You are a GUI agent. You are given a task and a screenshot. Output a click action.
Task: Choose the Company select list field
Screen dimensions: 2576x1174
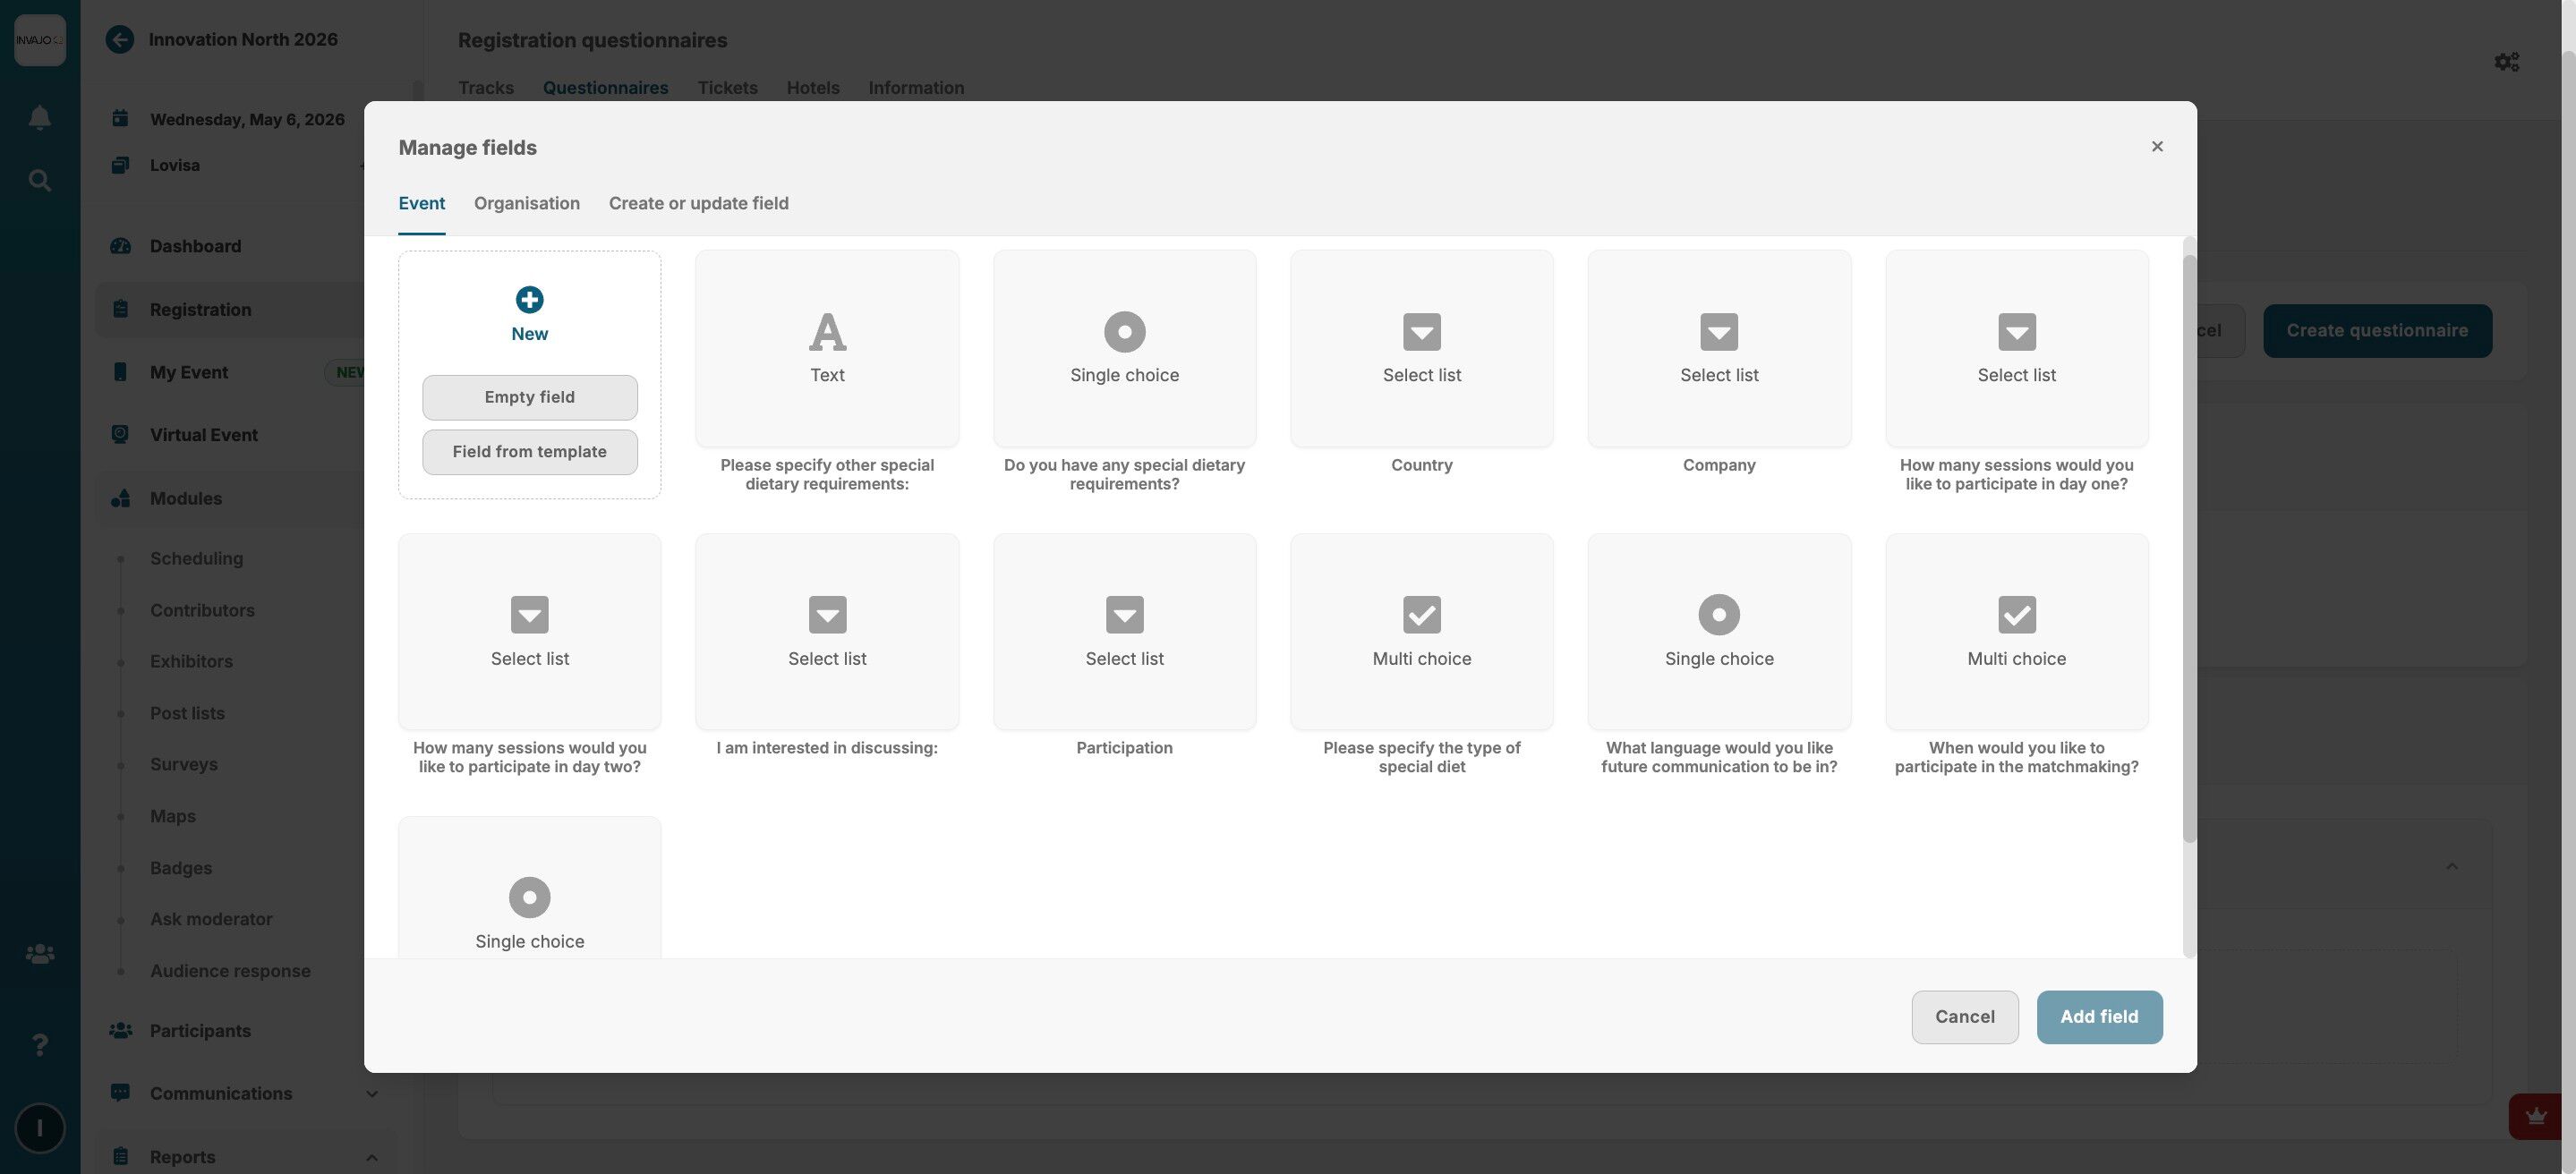[1718, 349]
